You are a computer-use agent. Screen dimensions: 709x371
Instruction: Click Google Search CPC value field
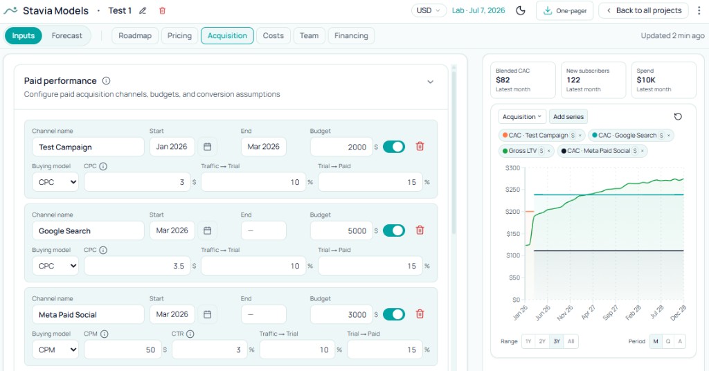click(x=137, y=266)
